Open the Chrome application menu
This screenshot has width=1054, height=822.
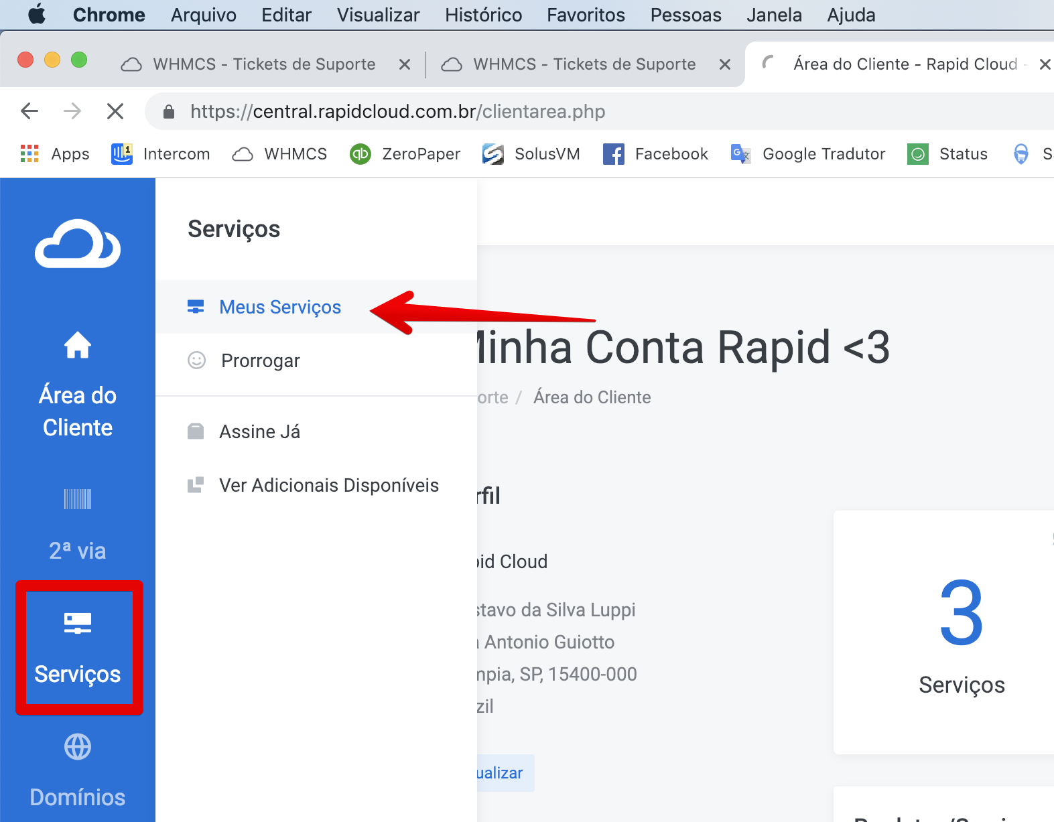109,15
